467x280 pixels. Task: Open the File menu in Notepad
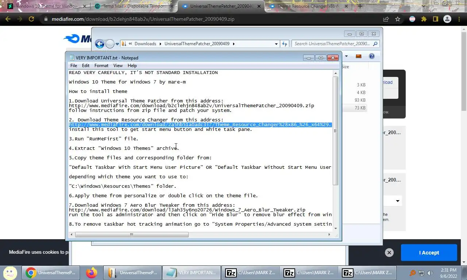(x=74, y=66)
